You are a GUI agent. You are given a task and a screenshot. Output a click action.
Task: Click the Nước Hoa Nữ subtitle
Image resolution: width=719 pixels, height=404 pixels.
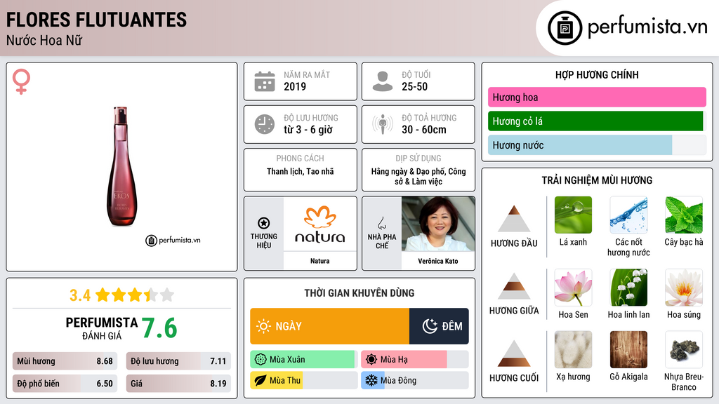(x=44, y=41)
